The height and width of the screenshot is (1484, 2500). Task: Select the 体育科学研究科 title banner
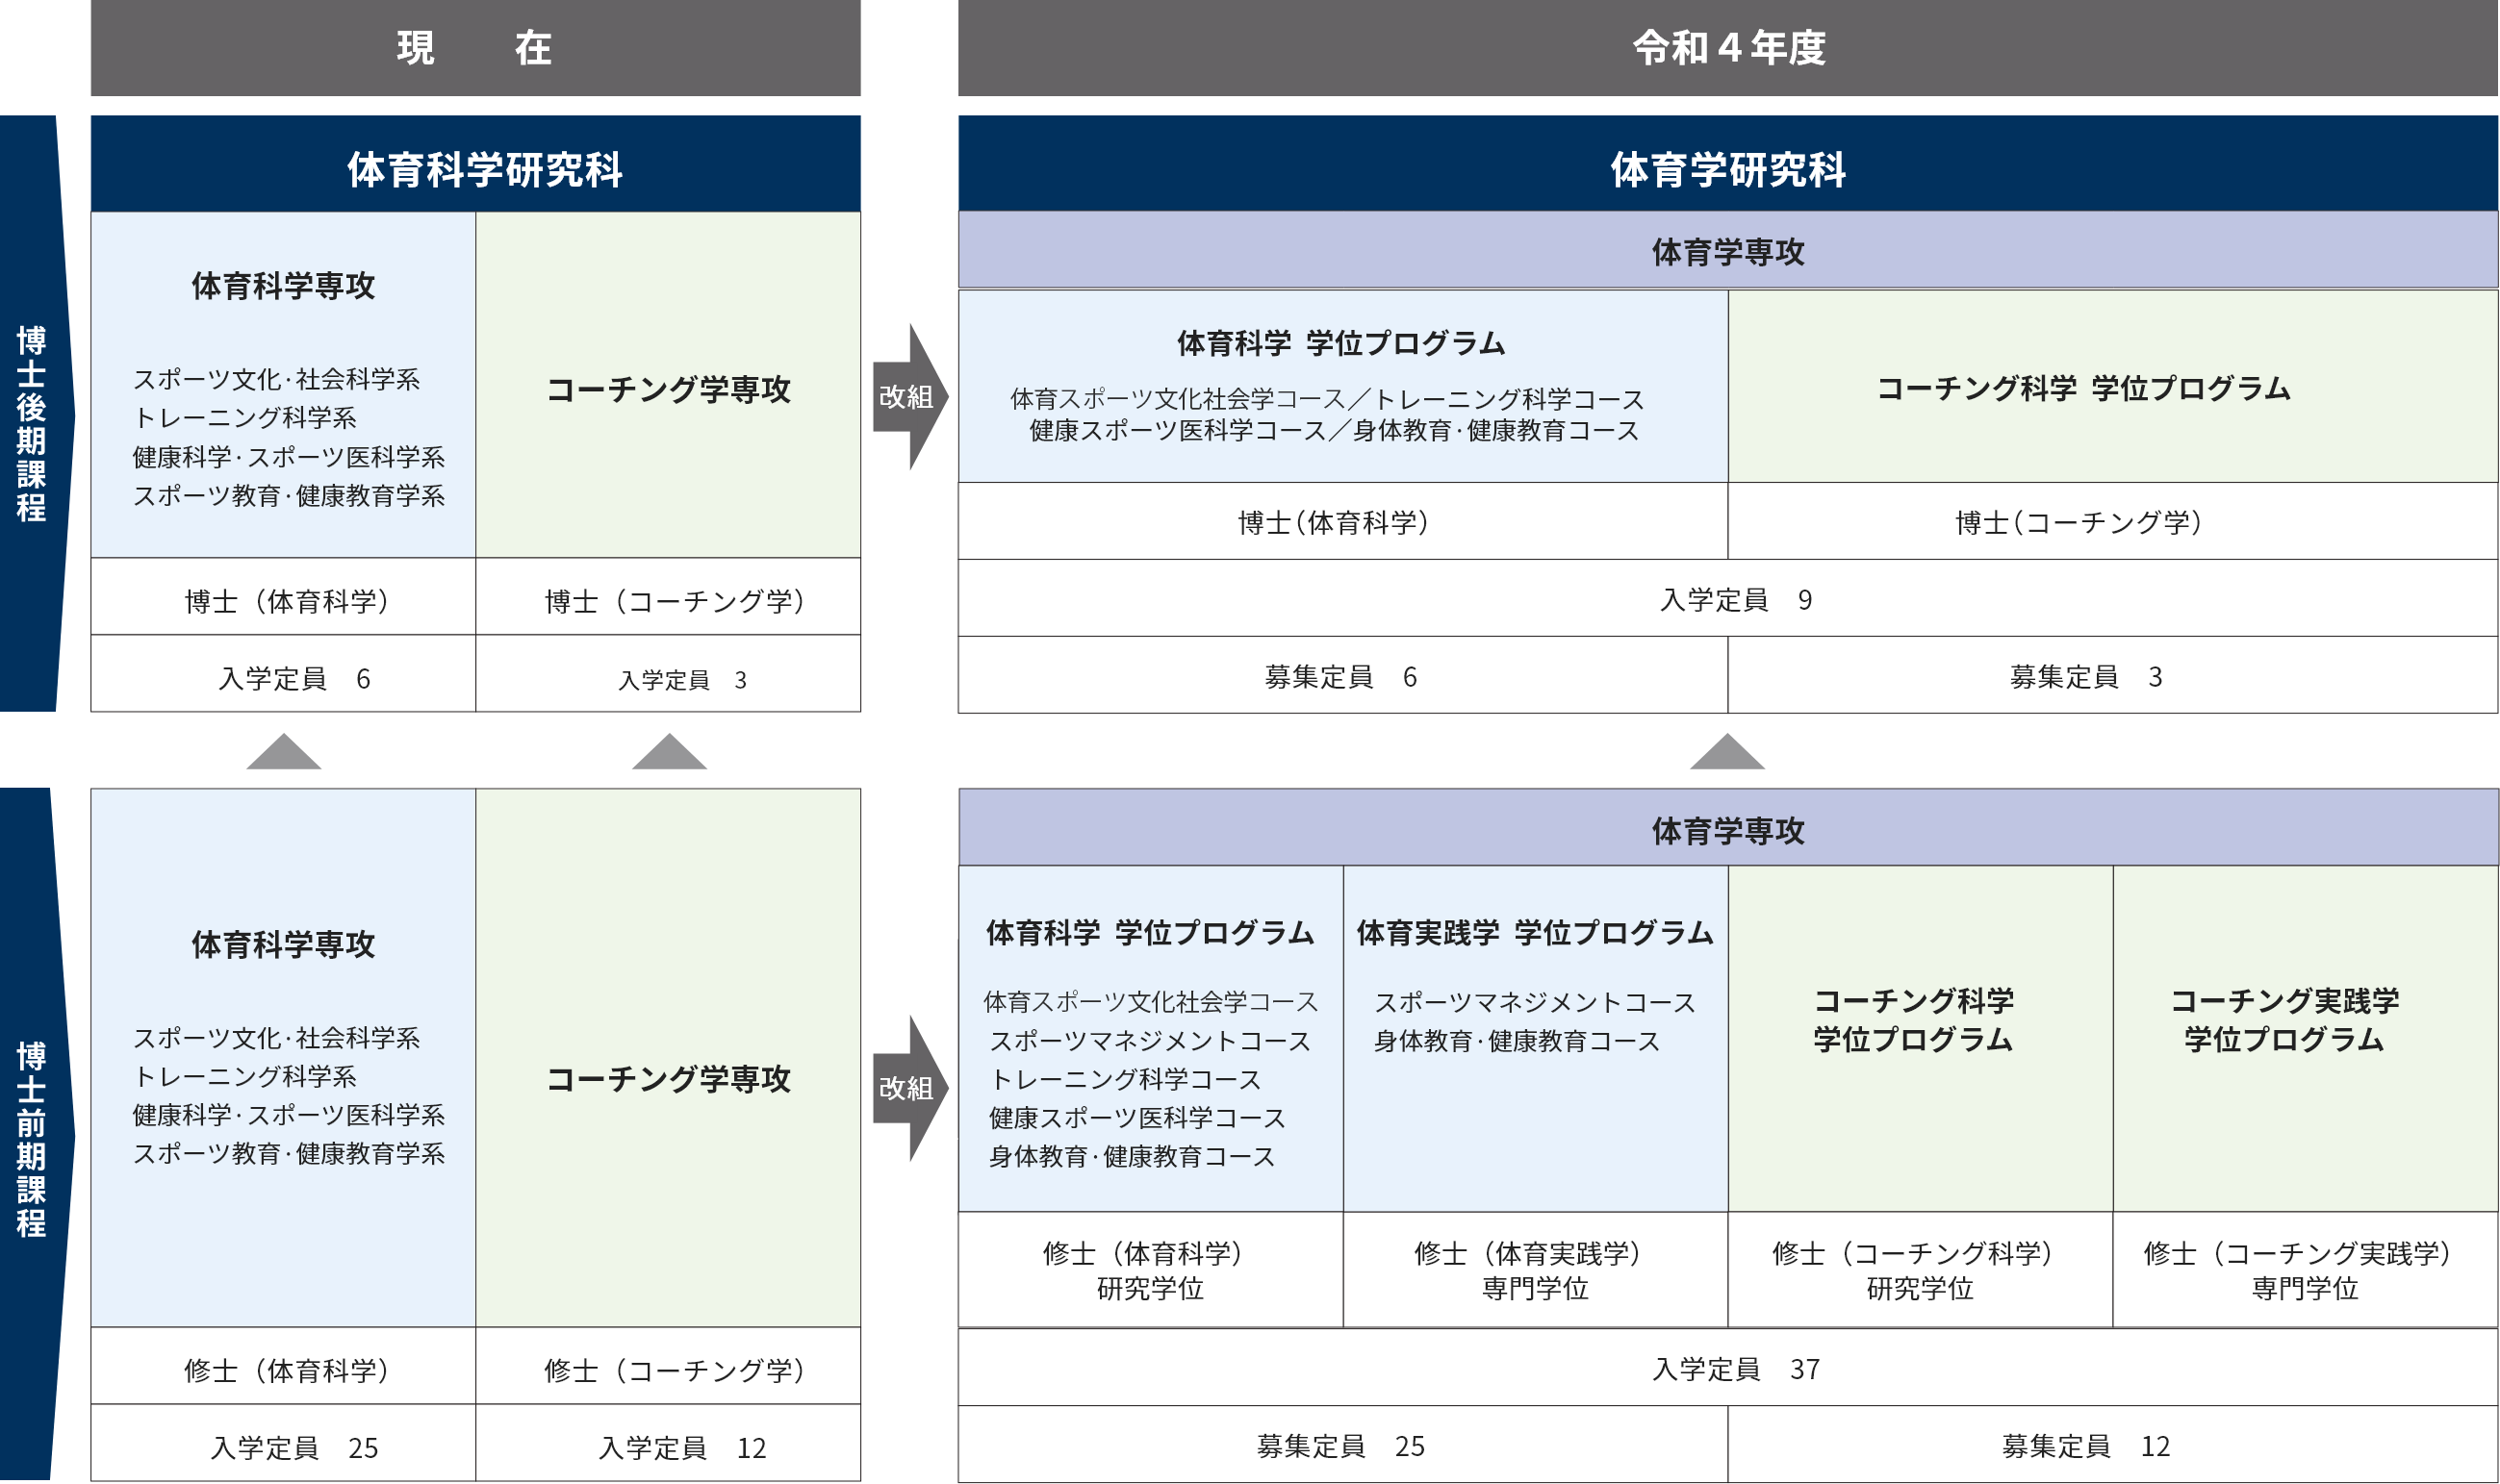coord(475,164)
